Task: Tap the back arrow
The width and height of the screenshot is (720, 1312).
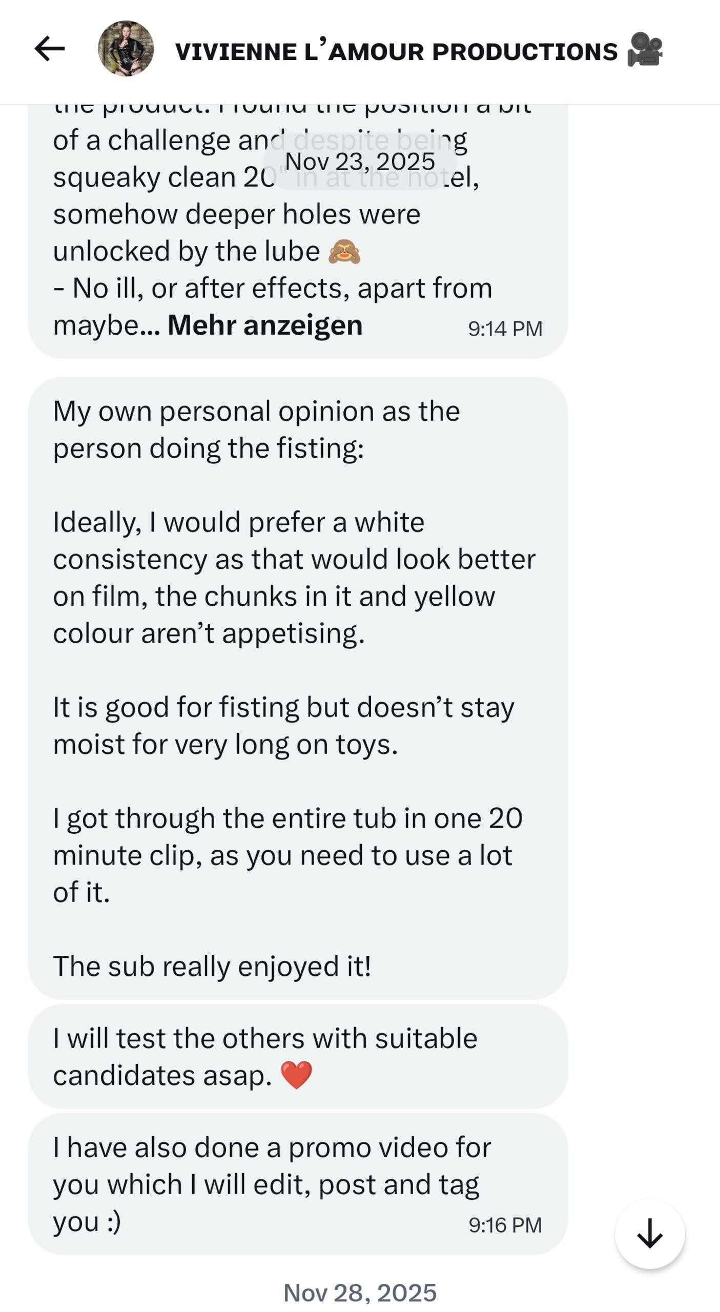Action: click(50, 49)
